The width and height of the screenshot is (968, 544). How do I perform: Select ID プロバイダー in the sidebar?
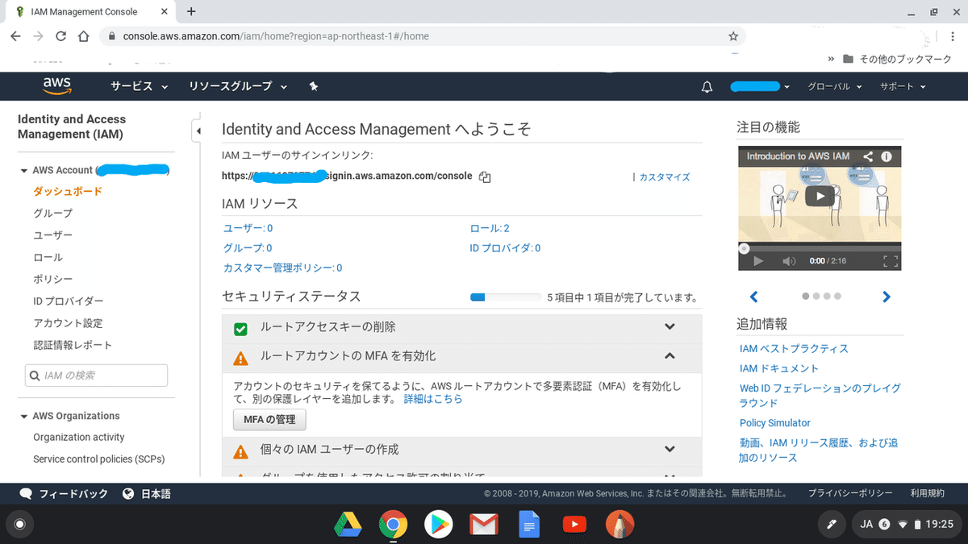[x=69, y=301]
